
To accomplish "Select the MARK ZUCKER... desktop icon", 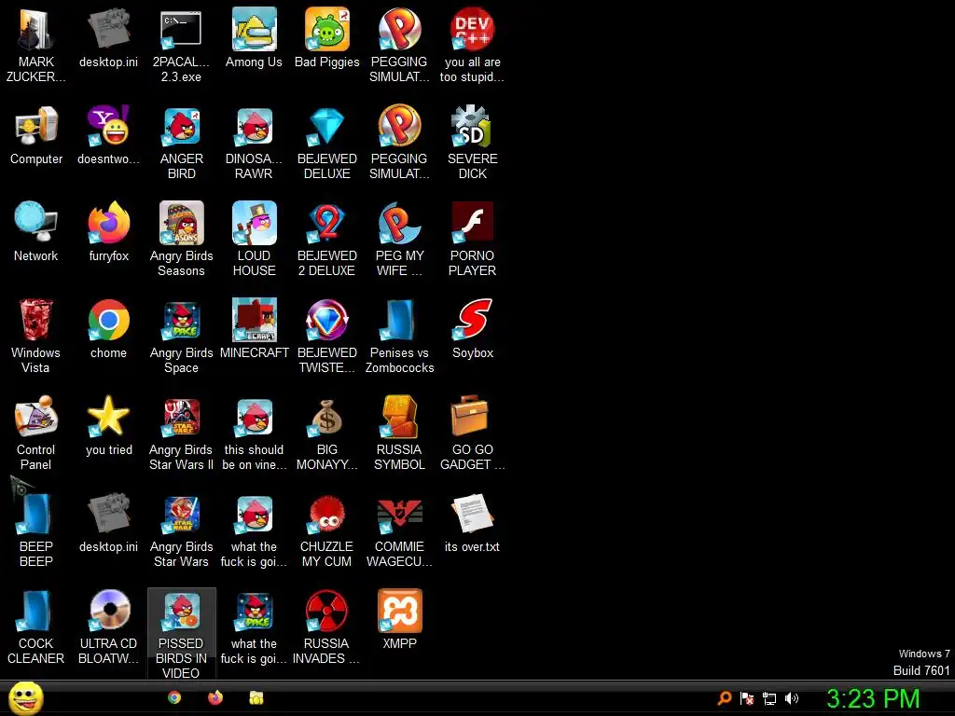I will tap(35, 46).
